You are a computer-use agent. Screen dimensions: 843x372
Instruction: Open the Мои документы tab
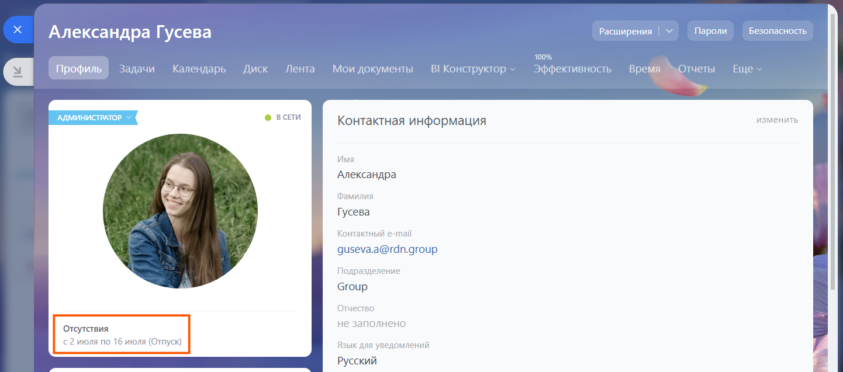pos(372,68)
